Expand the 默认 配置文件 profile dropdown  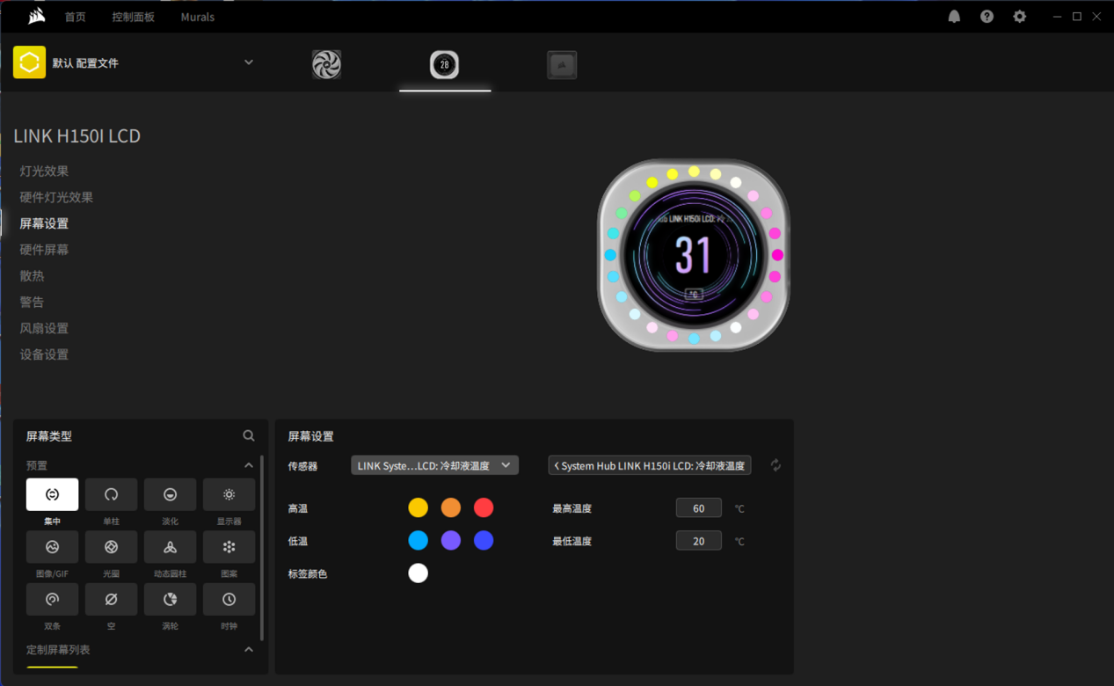249,62
